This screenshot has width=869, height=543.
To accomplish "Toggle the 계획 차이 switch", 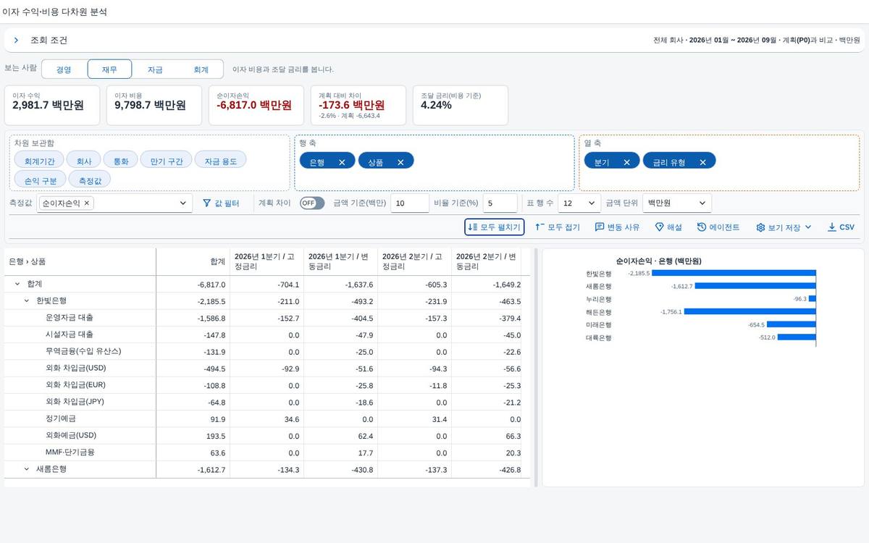I will pyautogui.click(x=312, y=203).
